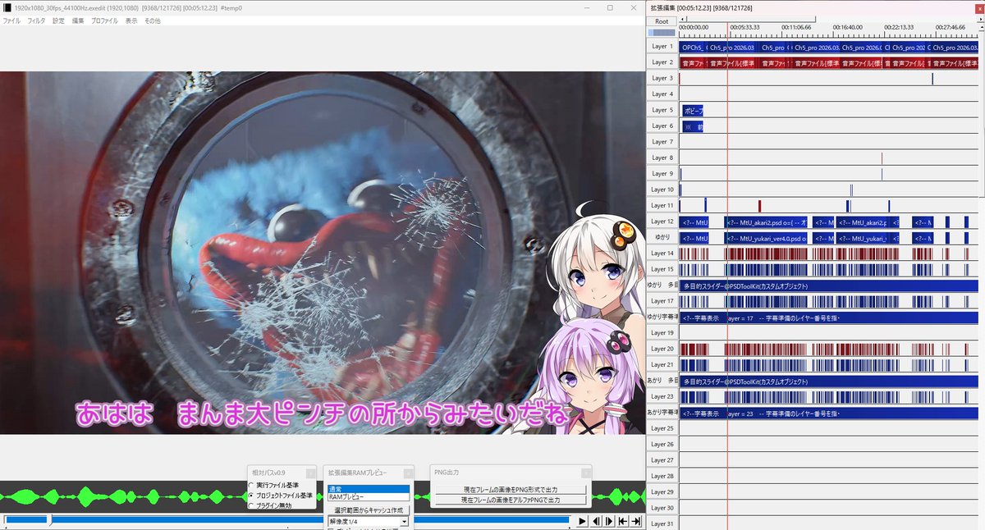This screenshot has height=530, width=985.
Task: Select the 字幕表示 layer = 17 clip
Action: (829, 317)
